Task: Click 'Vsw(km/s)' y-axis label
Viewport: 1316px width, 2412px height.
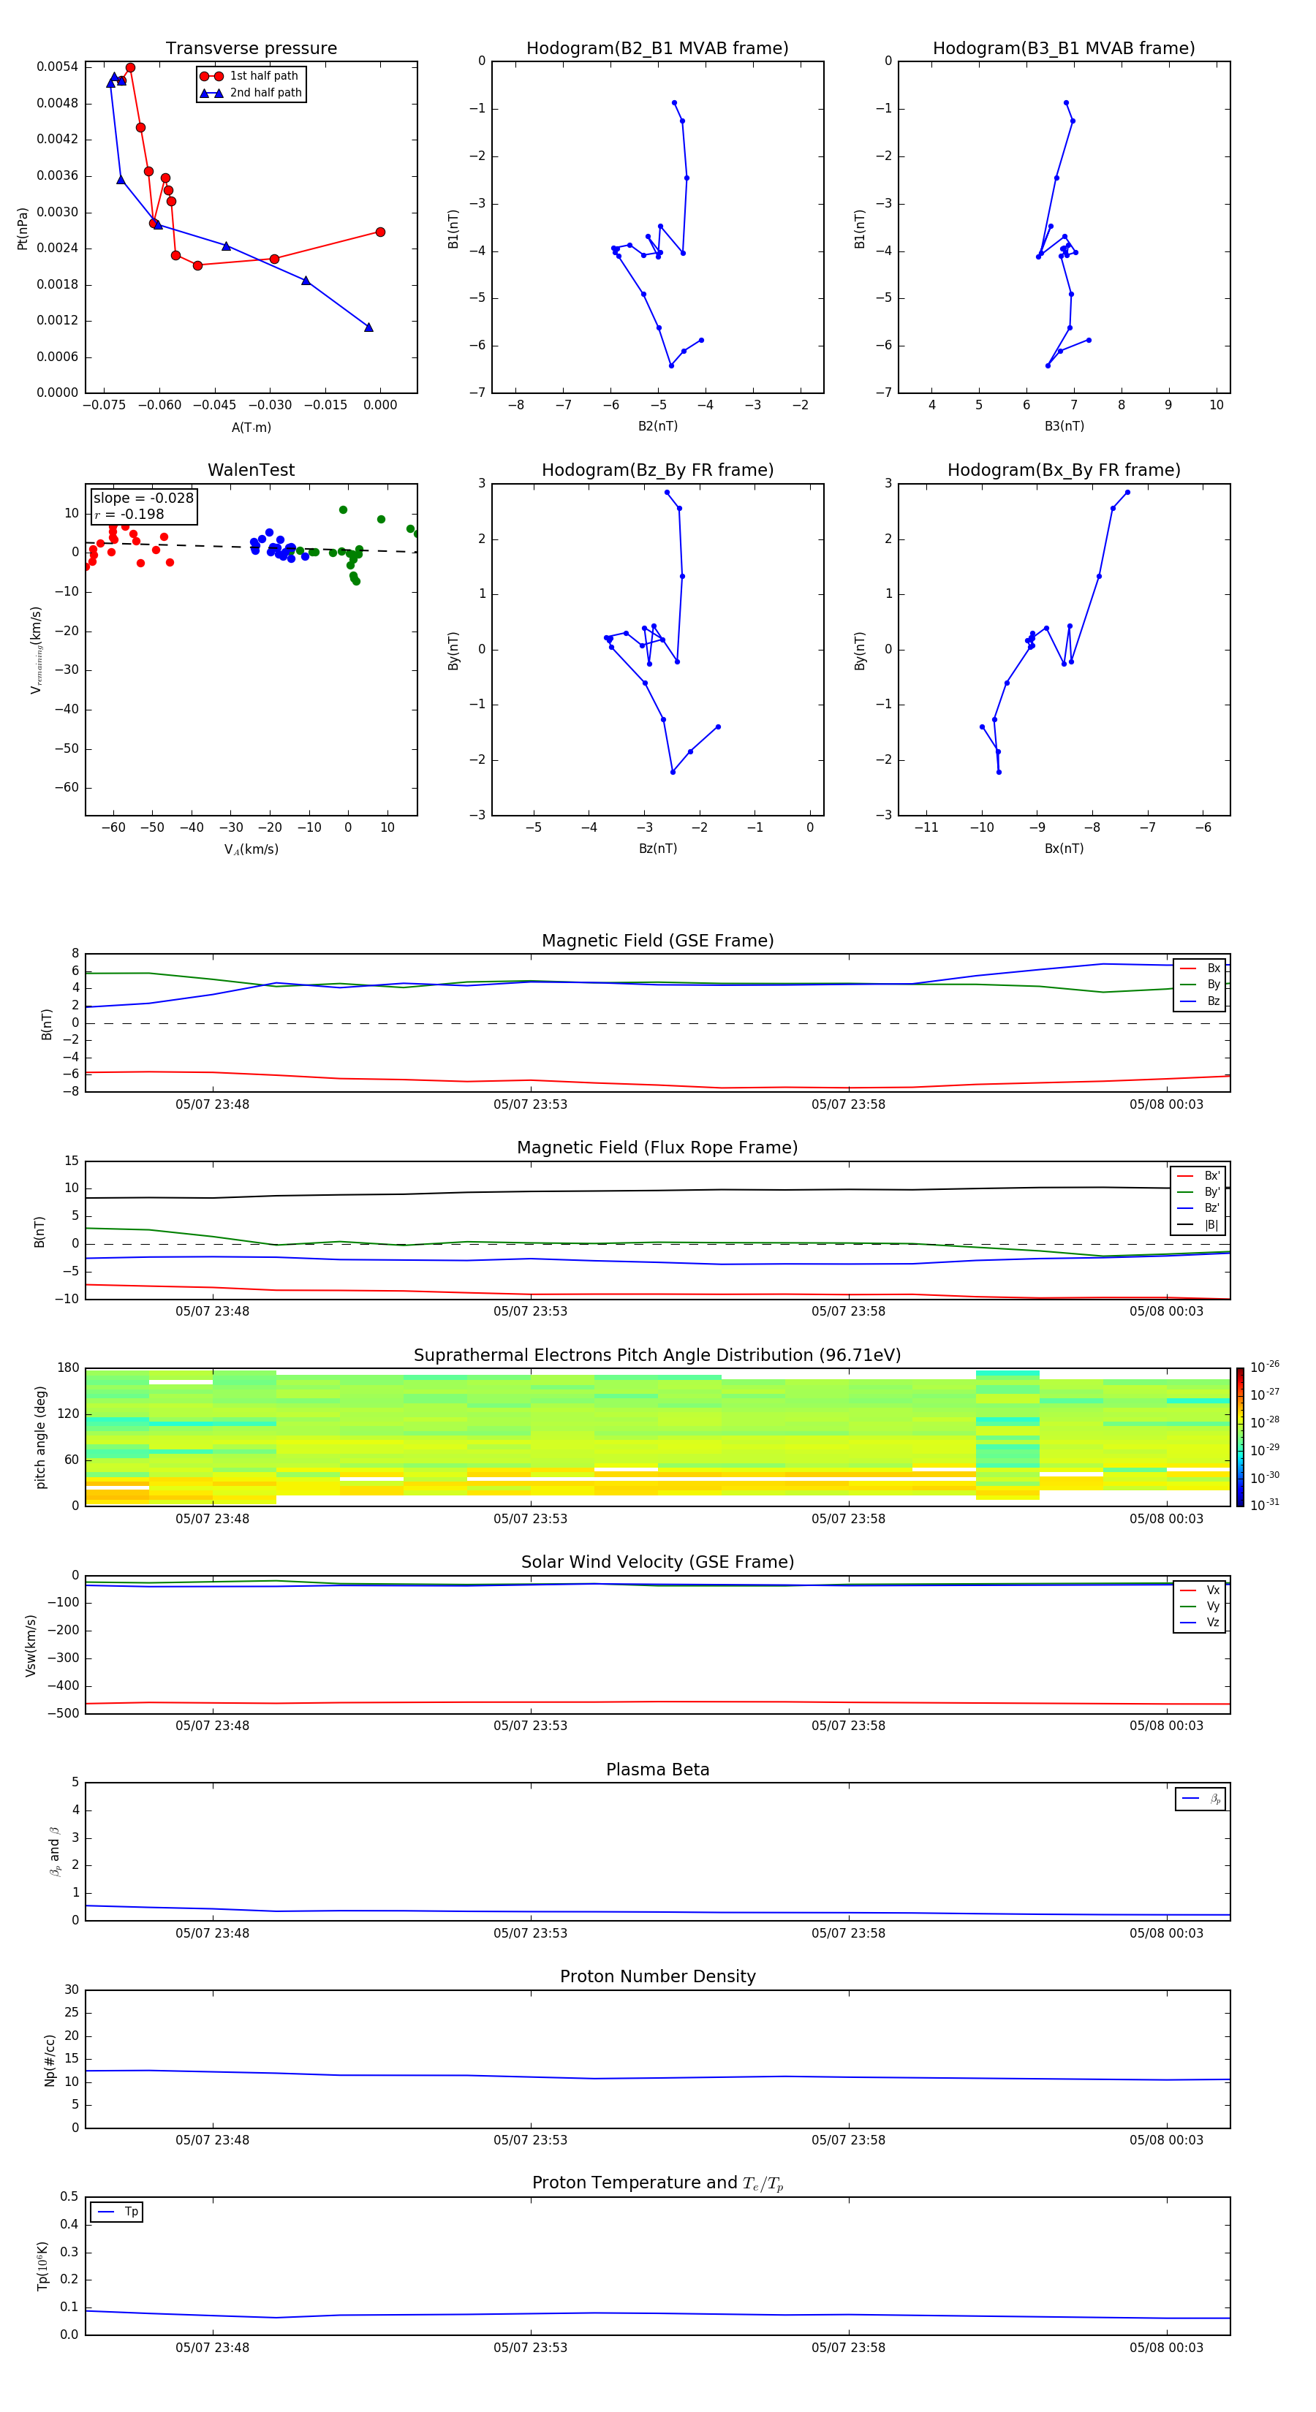Action: (30, 1645)
